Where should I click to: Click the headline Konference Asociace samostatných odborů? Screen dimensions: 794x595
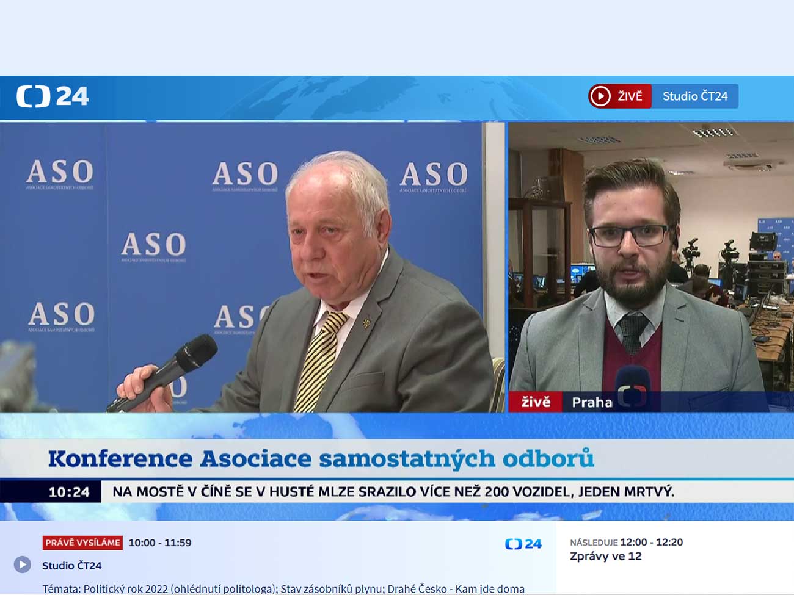point(321,459)
